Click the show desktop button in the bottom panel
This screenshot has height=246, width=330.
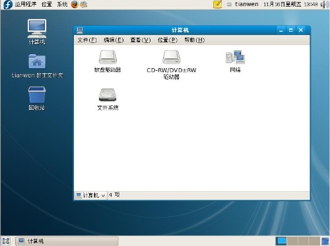pos(6,241)
